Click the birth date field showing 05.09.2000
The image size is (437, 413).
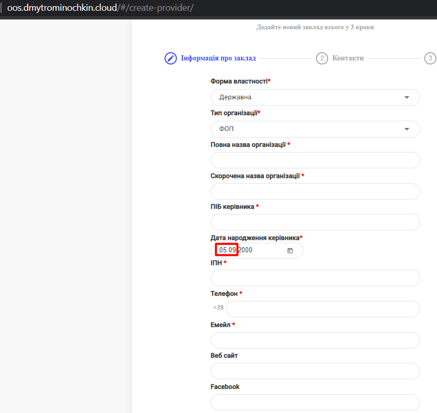pos(257,250)
